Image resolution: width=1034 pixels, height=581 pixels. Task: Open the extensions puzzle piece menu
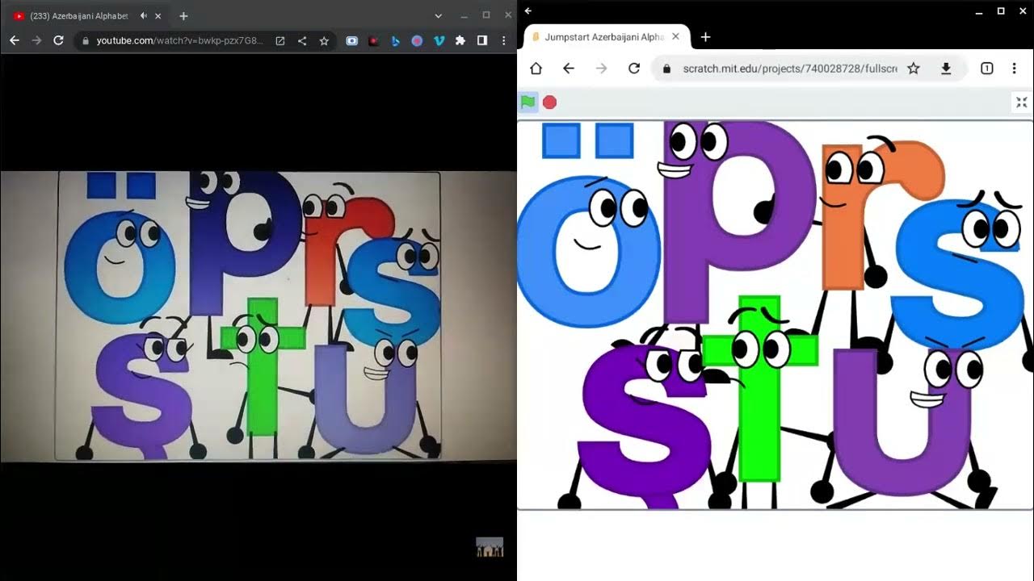coord(460,40)
